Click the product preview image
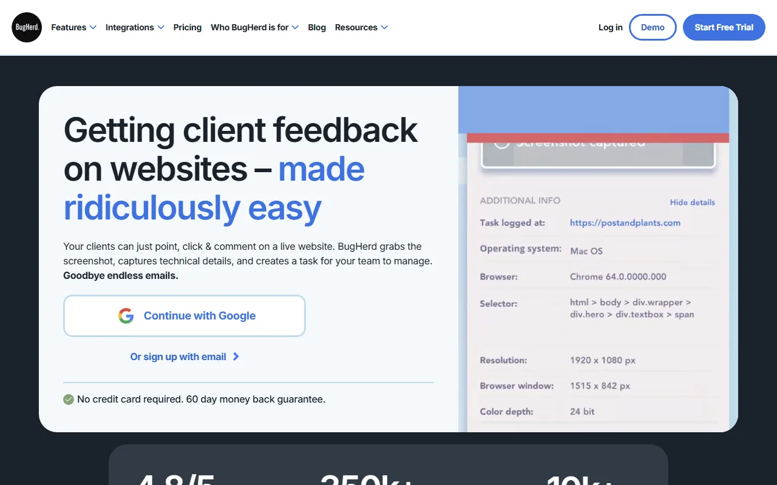 tap(598, 259)
